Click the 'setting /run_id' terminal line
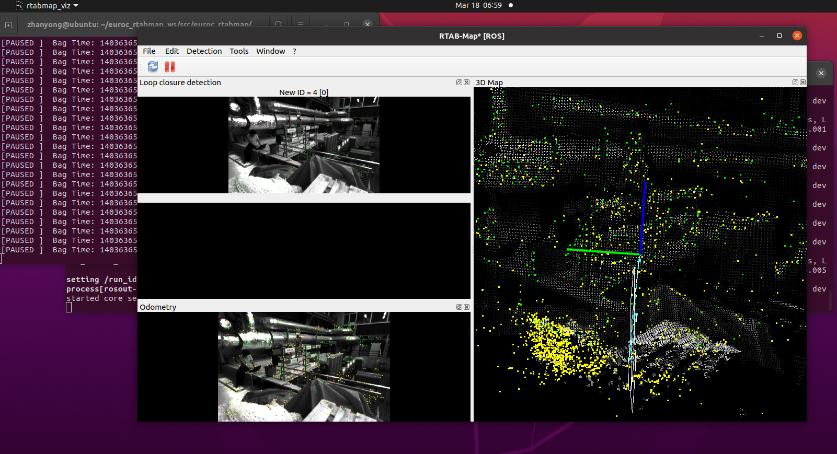 (x=101, y=280)
